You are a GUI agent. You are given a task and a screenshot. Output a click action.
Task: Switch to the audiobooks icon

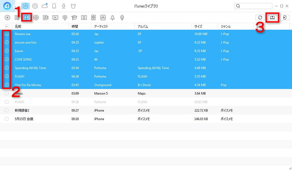93,18
